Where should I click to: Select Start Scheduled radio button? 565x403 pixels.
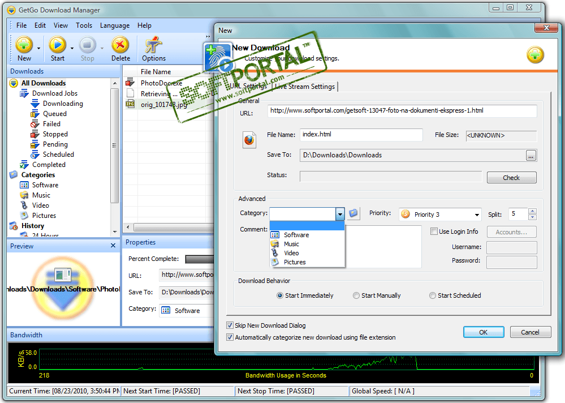pos(433,295)
